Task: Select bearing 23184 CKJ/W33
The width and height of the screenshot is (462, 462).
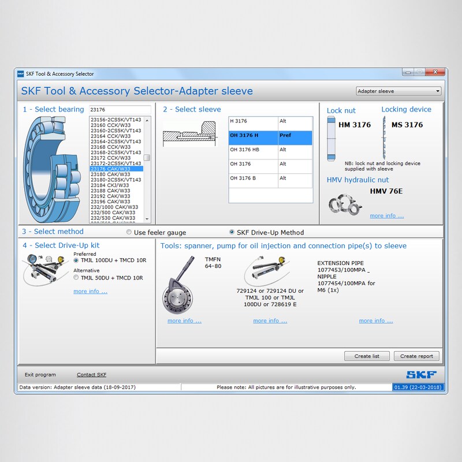Action: click(116, 185)
